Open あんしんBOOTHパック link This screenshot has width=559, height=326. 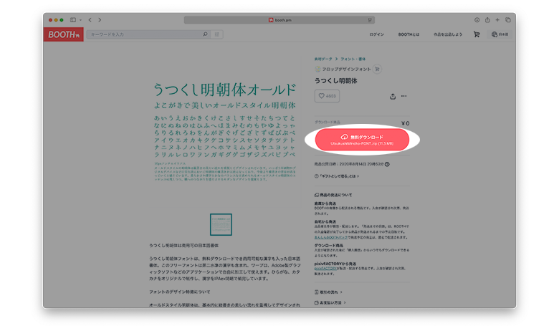click(x=331, y=237)
